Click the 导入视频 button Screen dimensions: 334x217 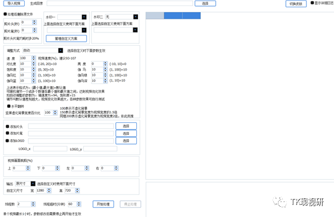[14, 4]
